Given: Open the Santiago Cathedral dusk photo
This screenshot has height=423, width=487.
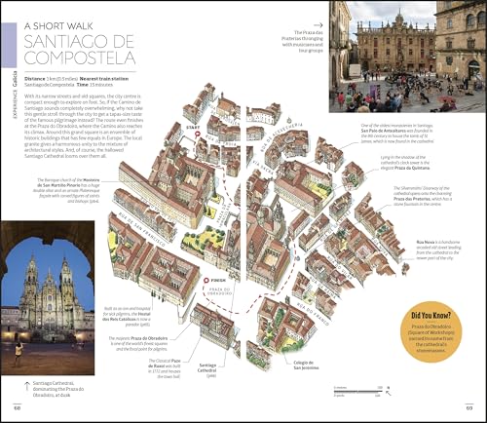Looking at the screenshot, I should click(x=48, y=298).
